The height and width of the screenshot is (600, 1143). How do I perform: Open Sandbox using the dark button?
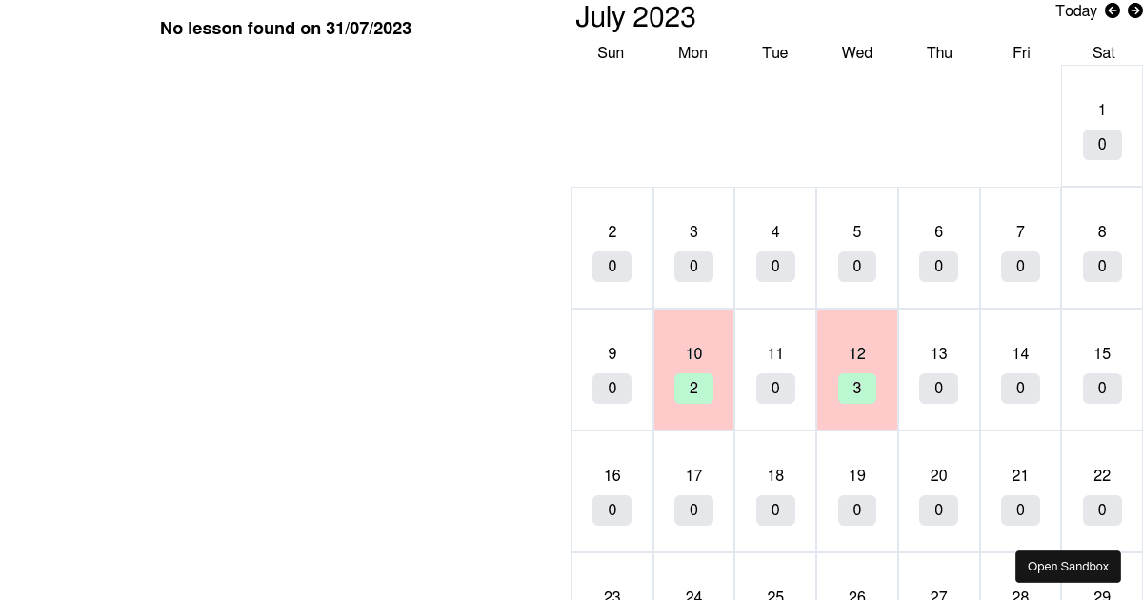tap(1068, 566)
